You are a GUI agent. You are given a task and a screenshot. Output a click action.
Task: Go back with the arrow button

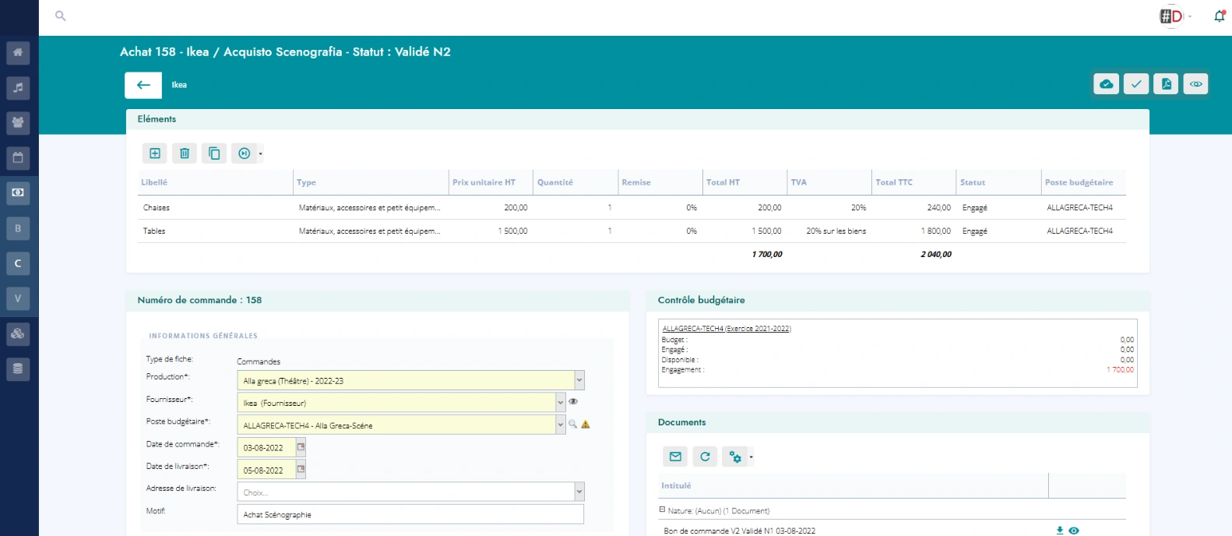pos(143,85)
